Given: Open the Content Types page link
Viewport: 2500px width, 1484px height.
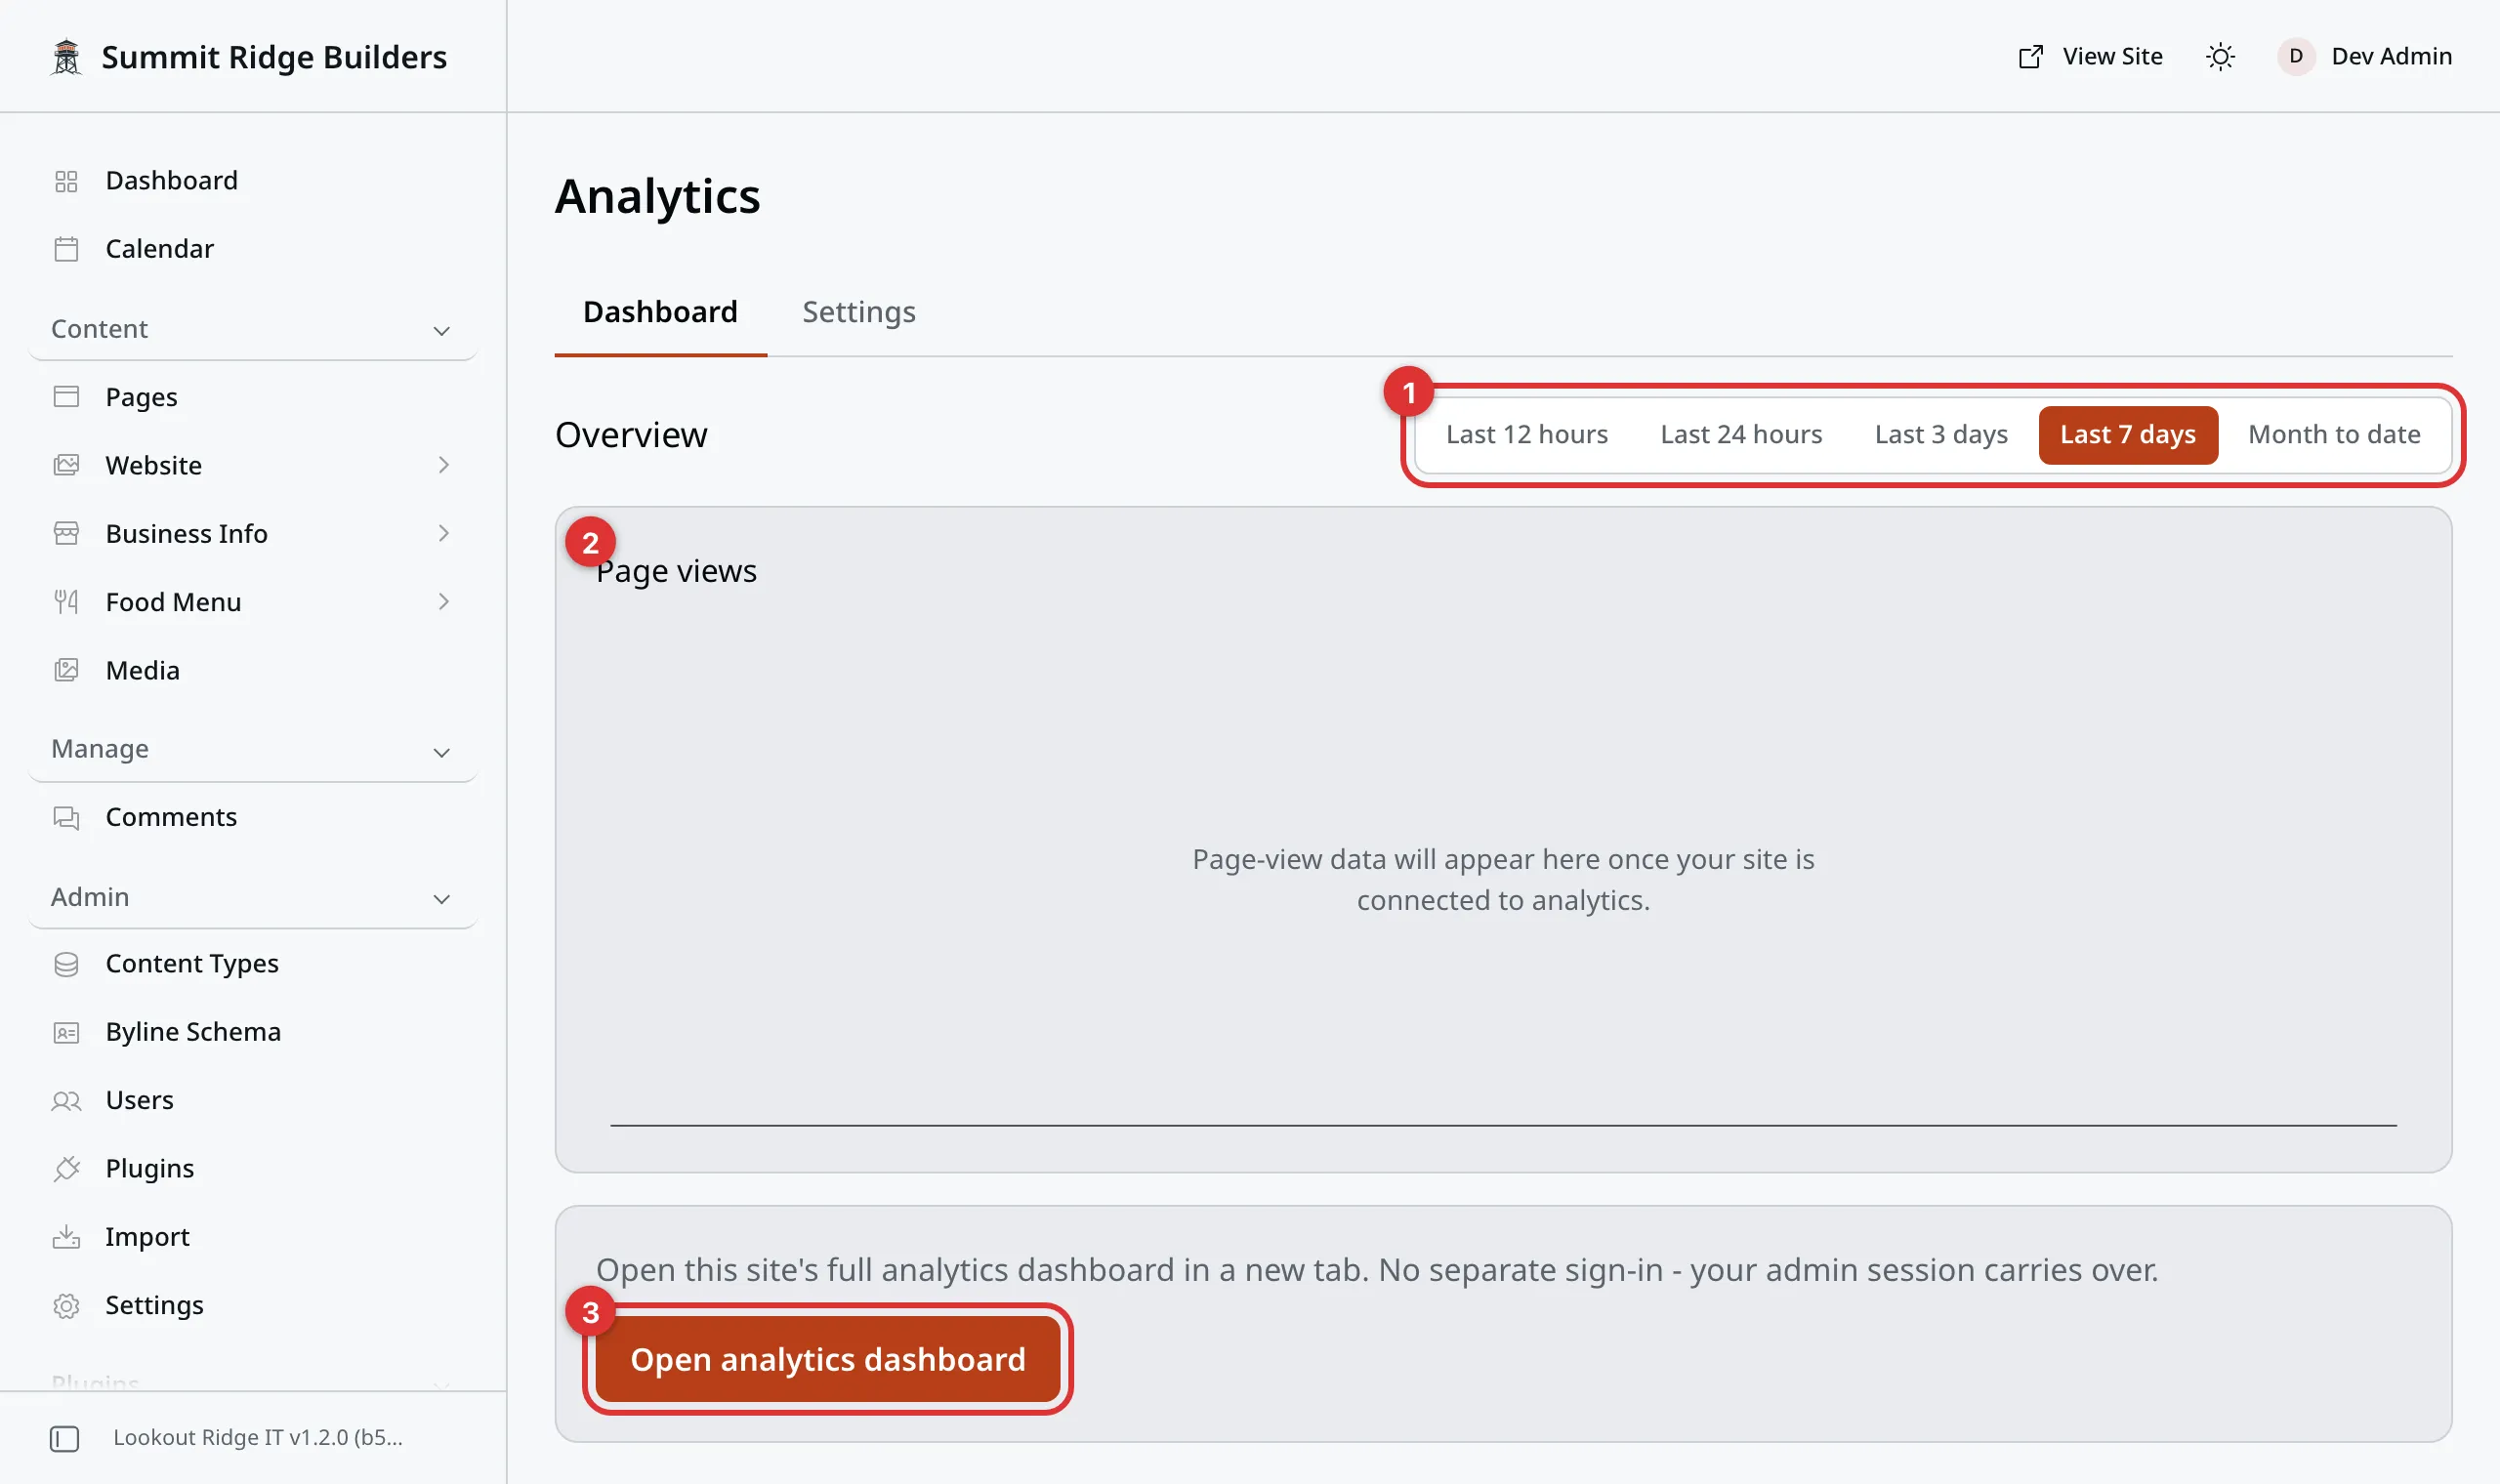Looking at the screenshot, I should 253,964.
